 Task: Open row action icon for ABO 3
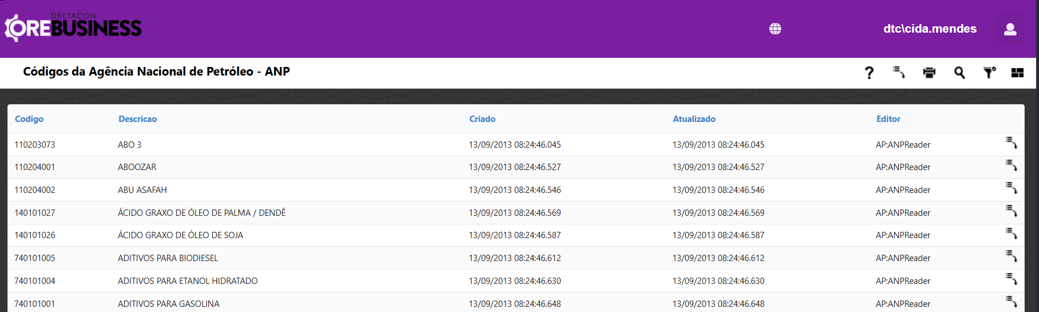click(1012, 143)
